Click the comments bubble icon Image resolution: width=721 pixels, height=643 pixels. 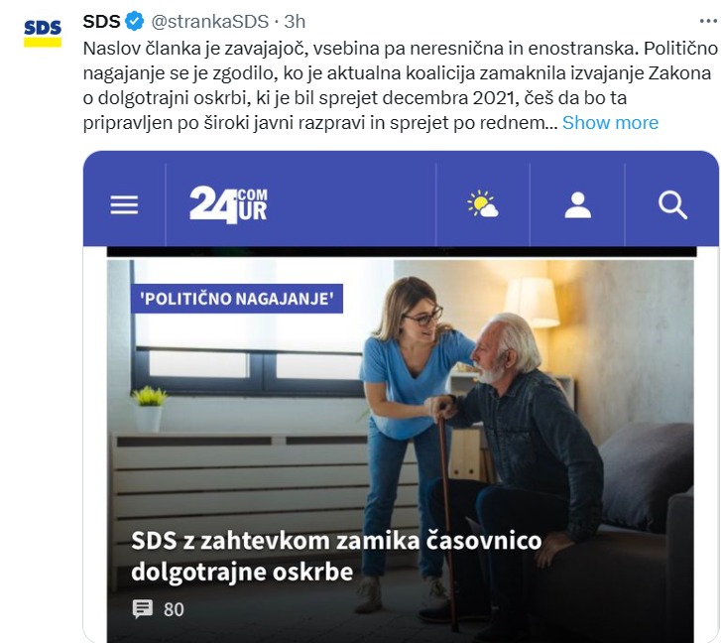click(143, 609)
